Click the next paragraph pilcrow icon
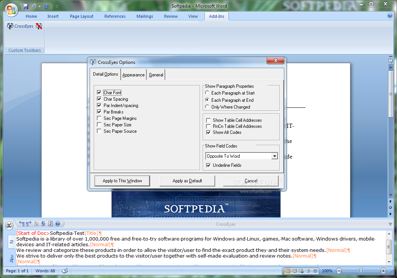The height and width of the screenshot is (278, 397). (28, 224)
